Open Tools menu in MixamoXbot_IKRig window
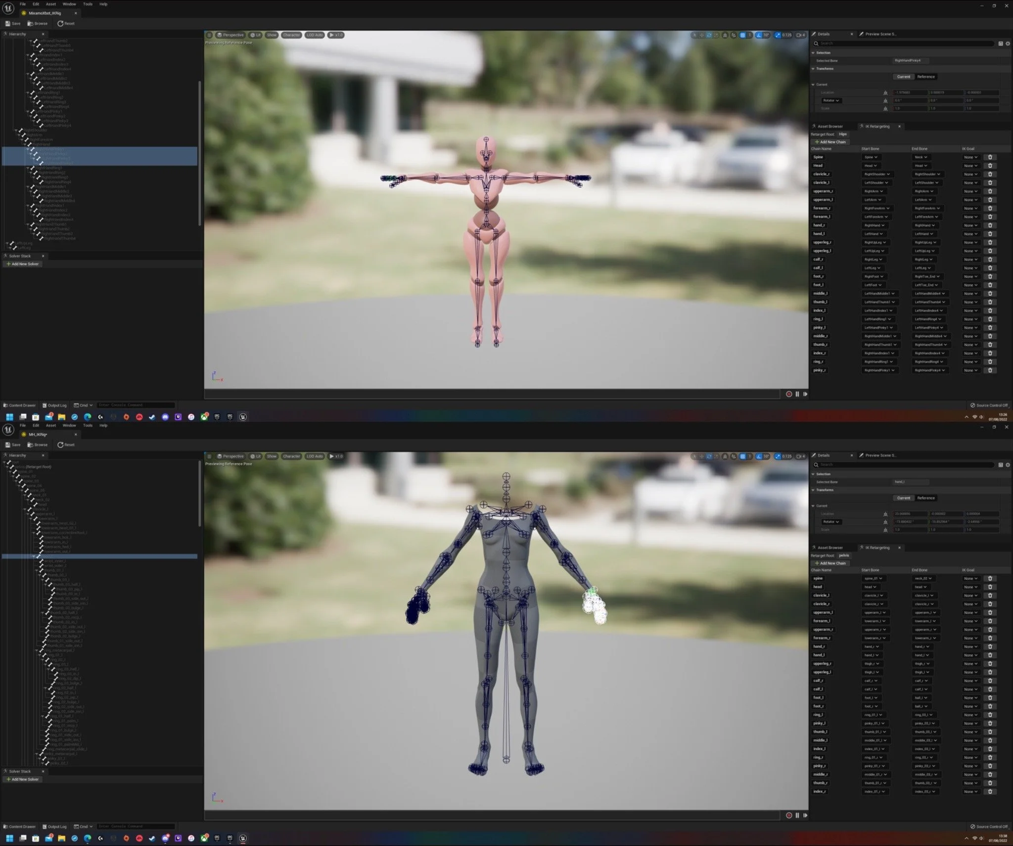Image resolution: width=1013 pixels, height=846 pixels. click(88, 4)
